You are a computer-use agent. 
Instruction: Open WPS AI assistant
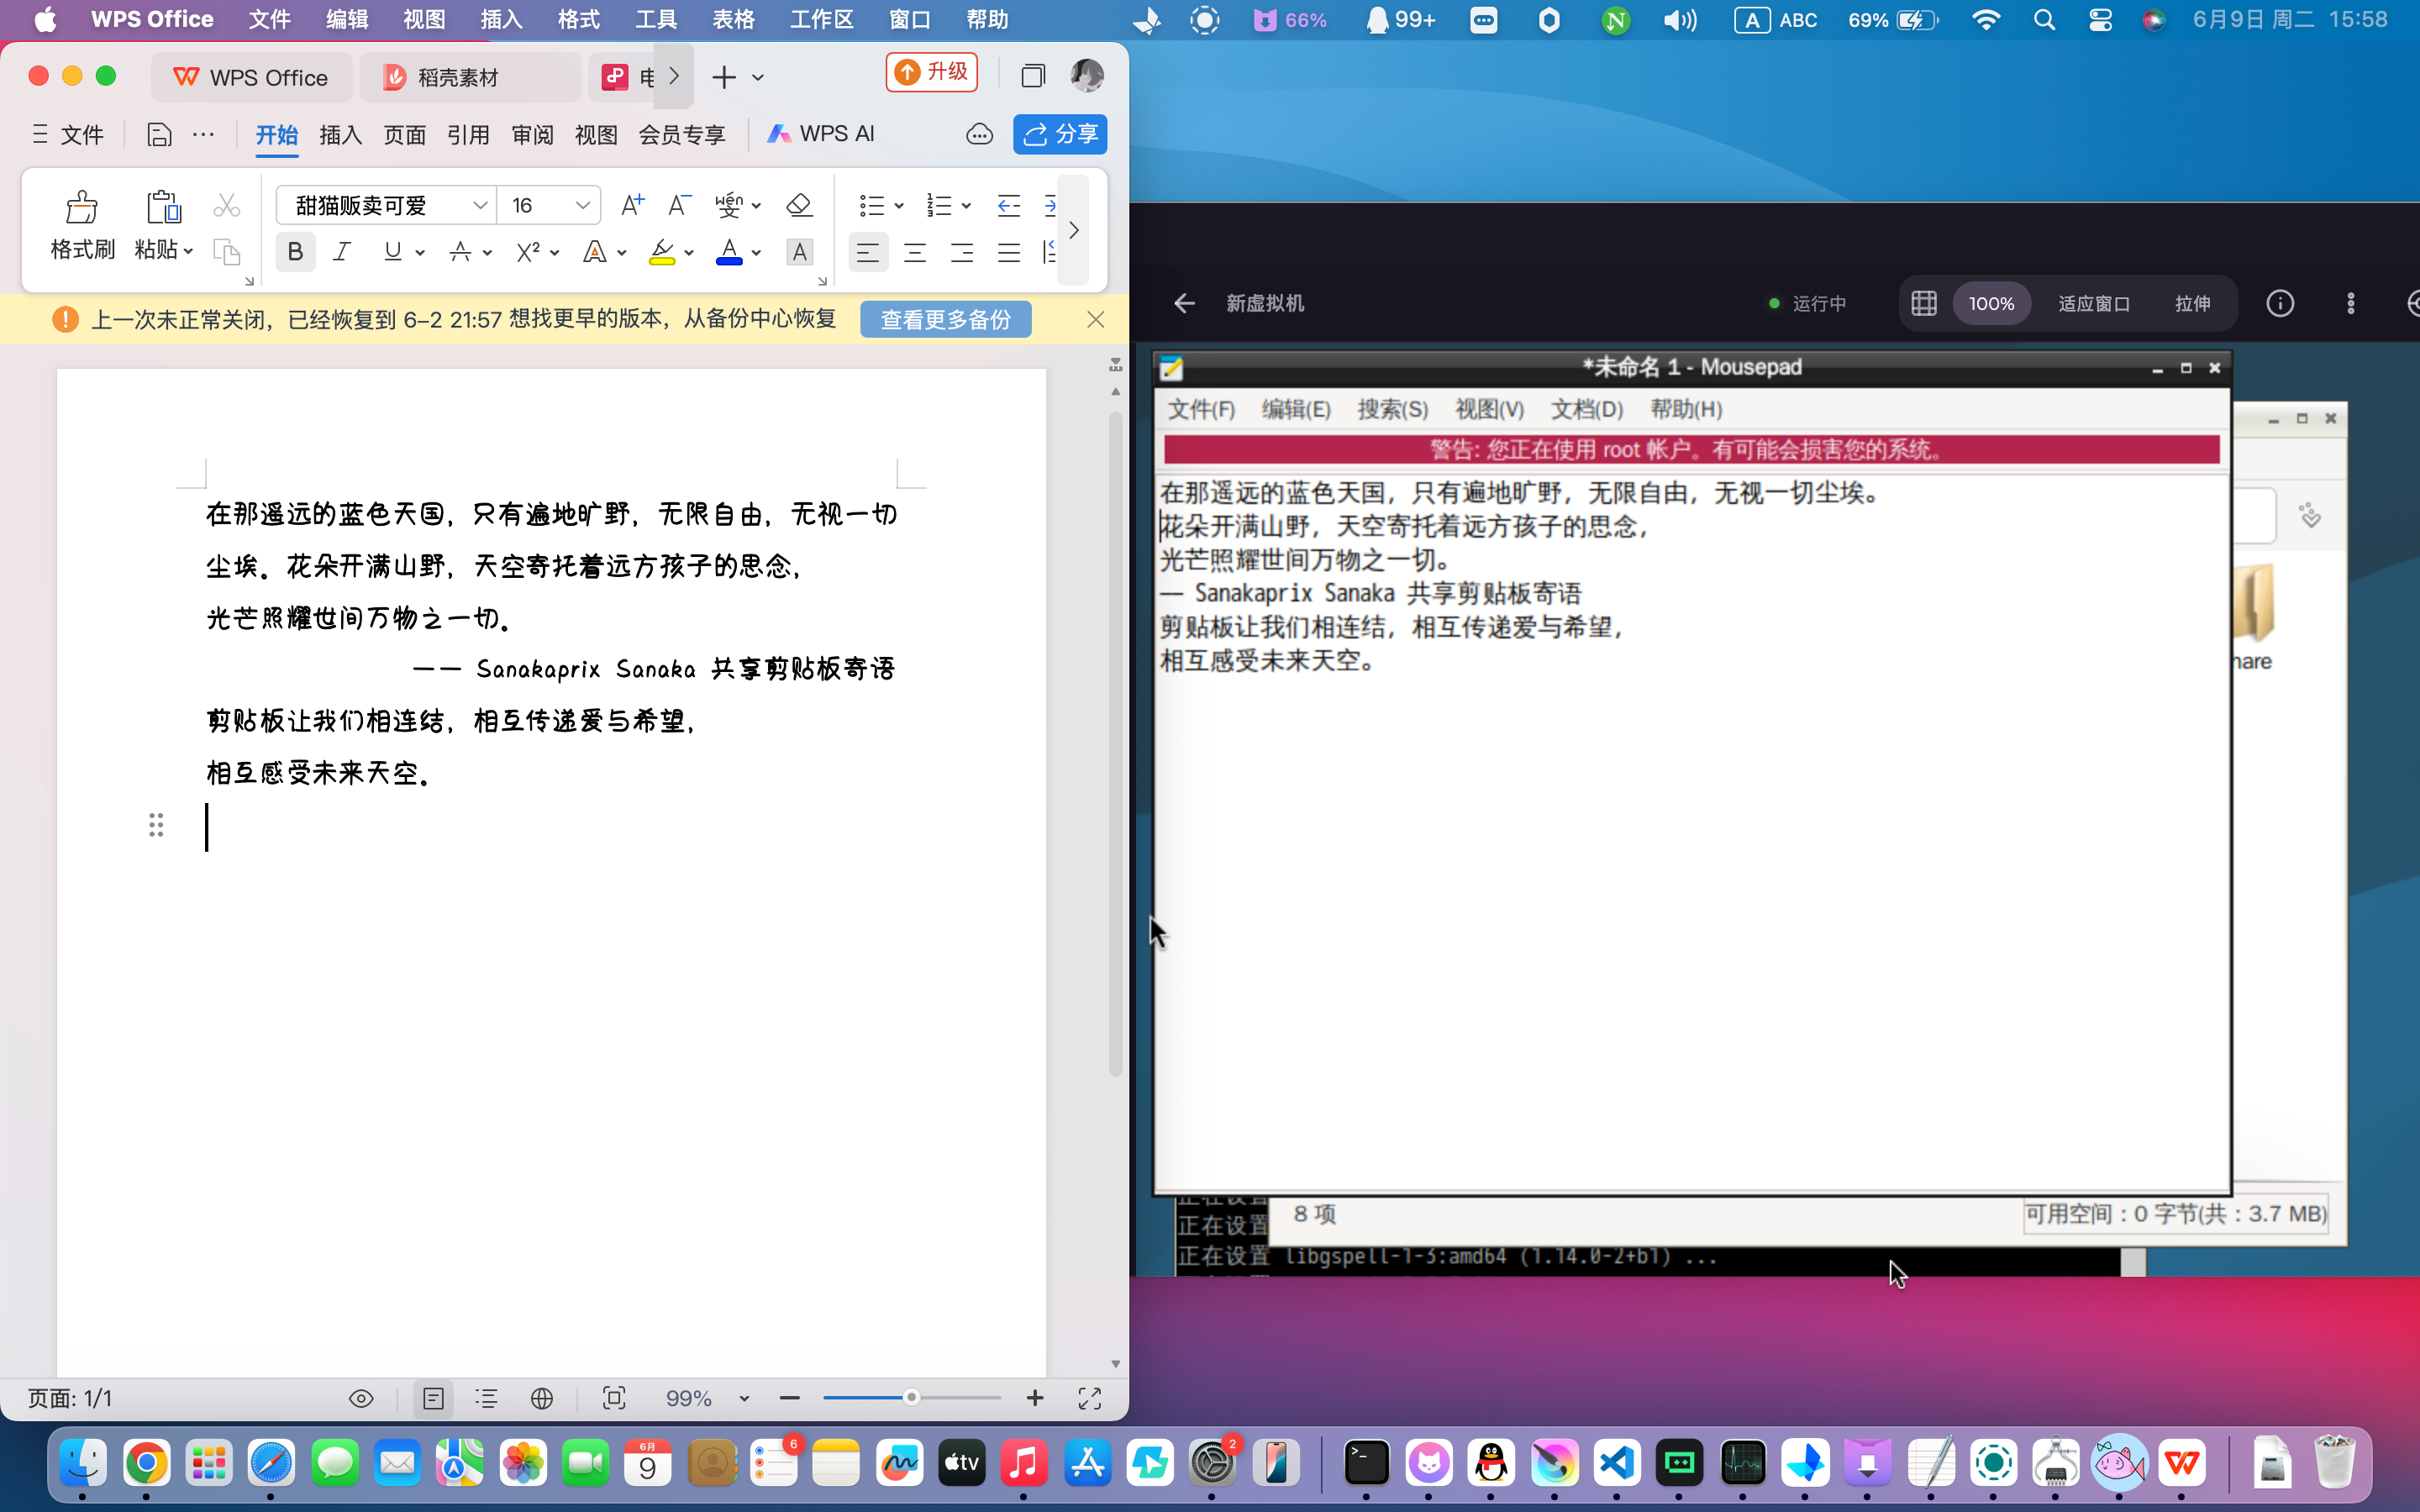820,134
